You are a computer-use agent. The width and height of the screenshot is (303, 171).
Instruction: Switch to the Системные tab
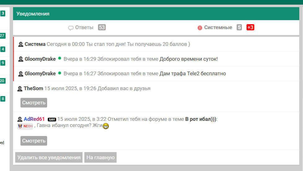218,27
